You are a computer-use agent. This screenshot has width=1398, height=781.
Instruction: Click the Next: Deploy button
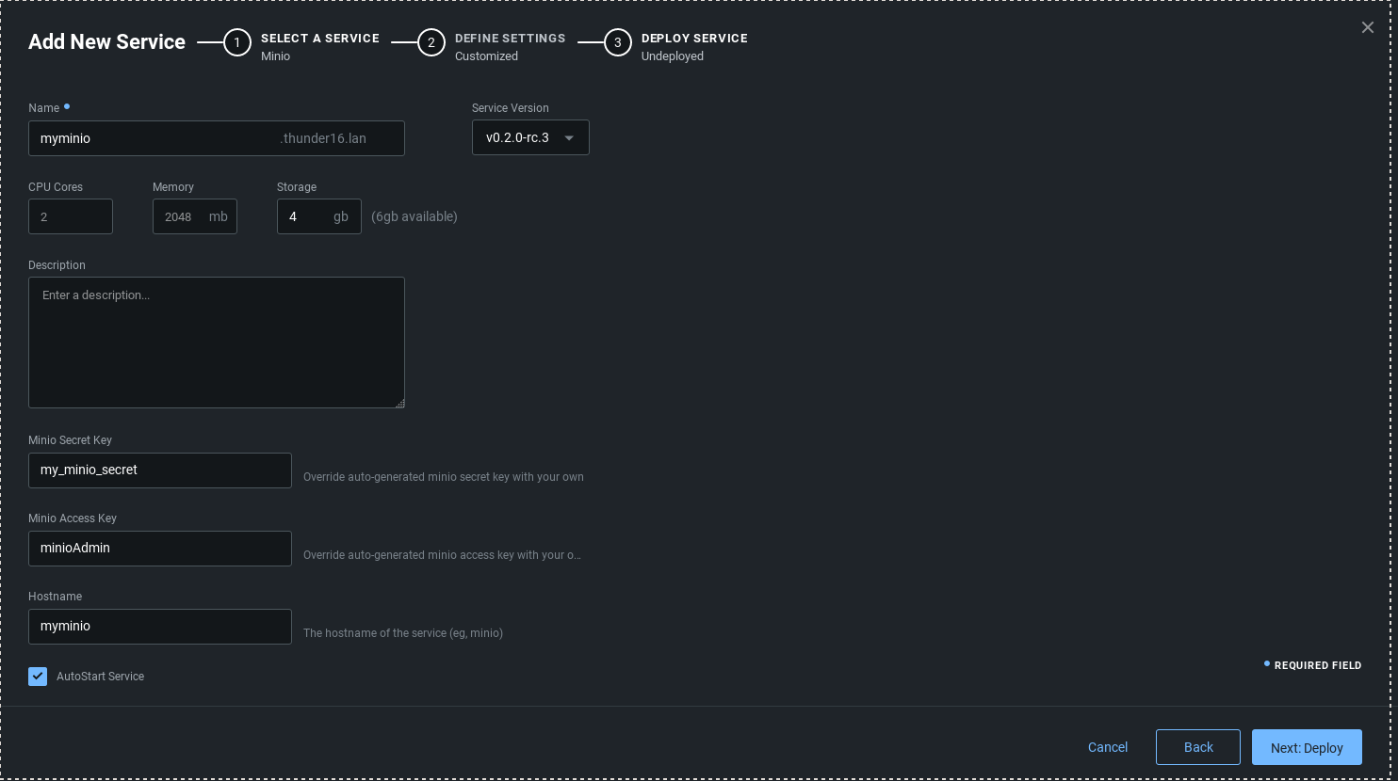coord(1307,747)
